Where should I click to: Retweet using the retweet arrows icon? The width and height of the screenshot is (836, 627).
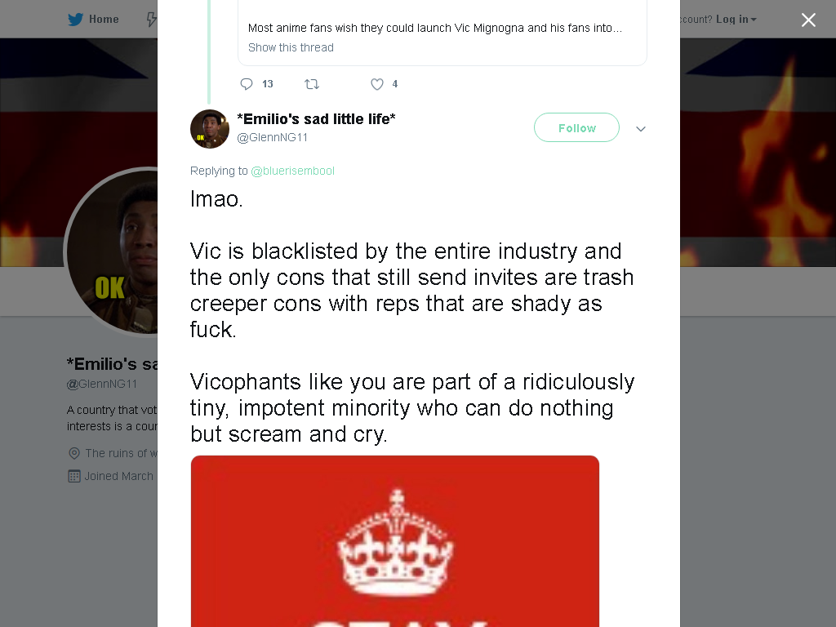coord(311,84)
